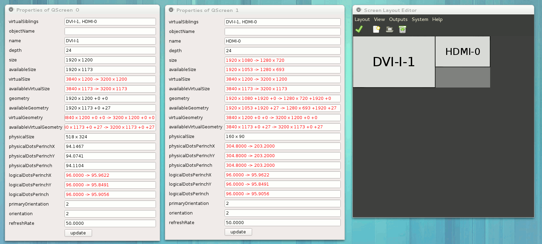Close the Properties of QScreen 0 window
Image resolution: width=542 pixels, height=244 pixels.
point(11,10)
